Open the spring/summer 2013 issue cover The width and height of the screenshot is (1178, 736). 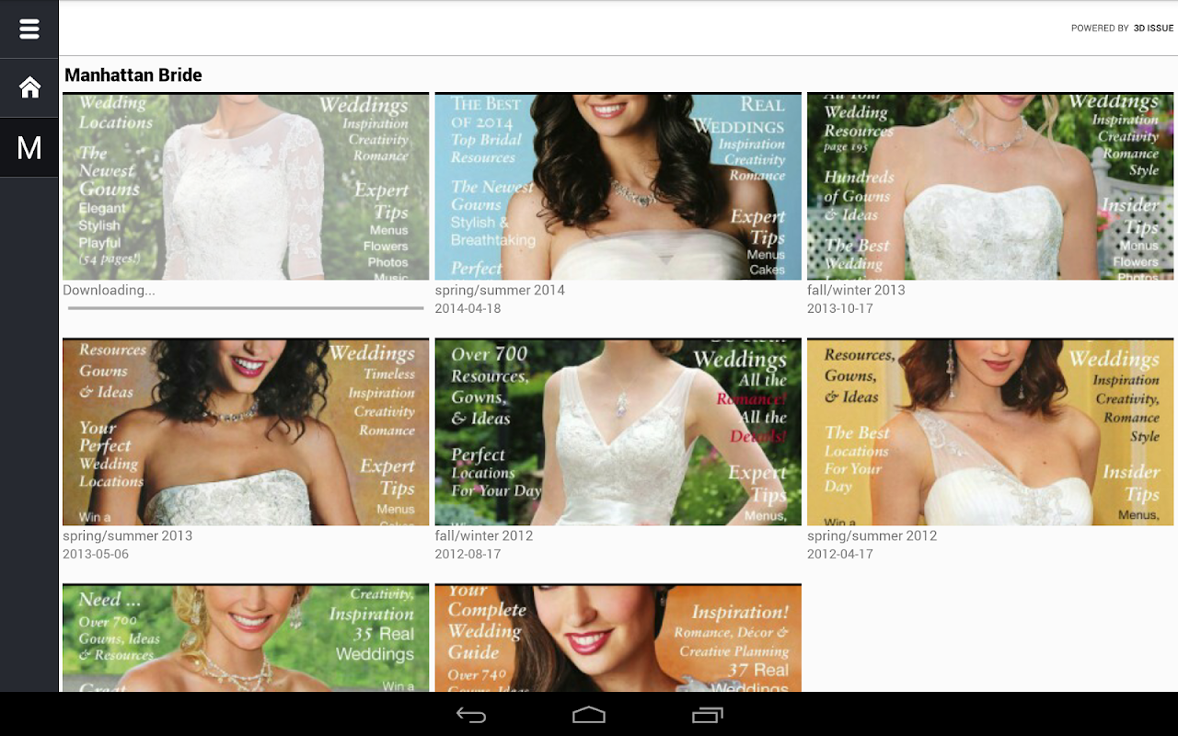tap(246, 431)
